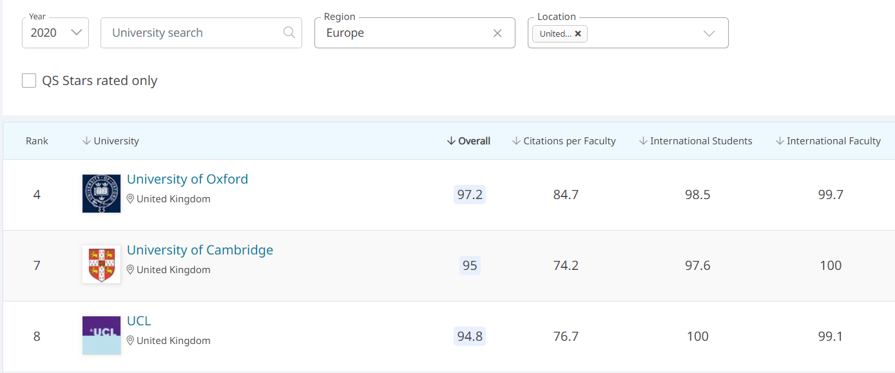Sort by International Students column
Image resolution: width=895 pixels, height=373 pixels.
coord(695,141)
